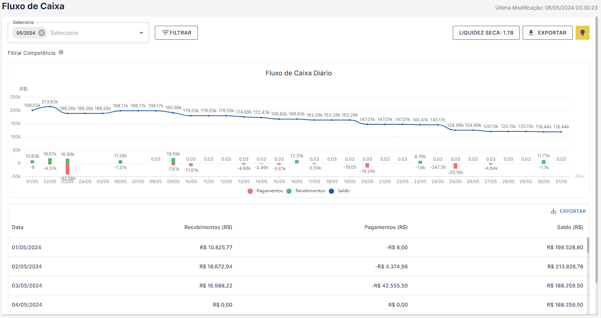601x318 pixels.
Task: Click the download icon in the top EXPORTAR button
Action: tap(531, 33)
